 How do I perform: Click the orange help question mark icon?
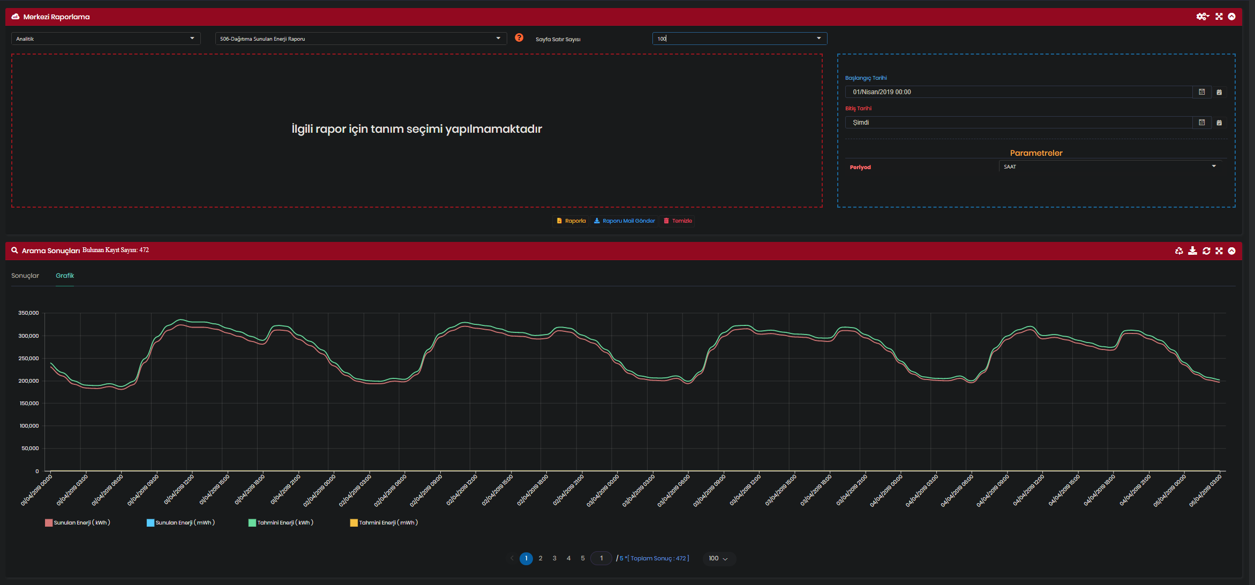pyautogui.click(x=519, y=37)
